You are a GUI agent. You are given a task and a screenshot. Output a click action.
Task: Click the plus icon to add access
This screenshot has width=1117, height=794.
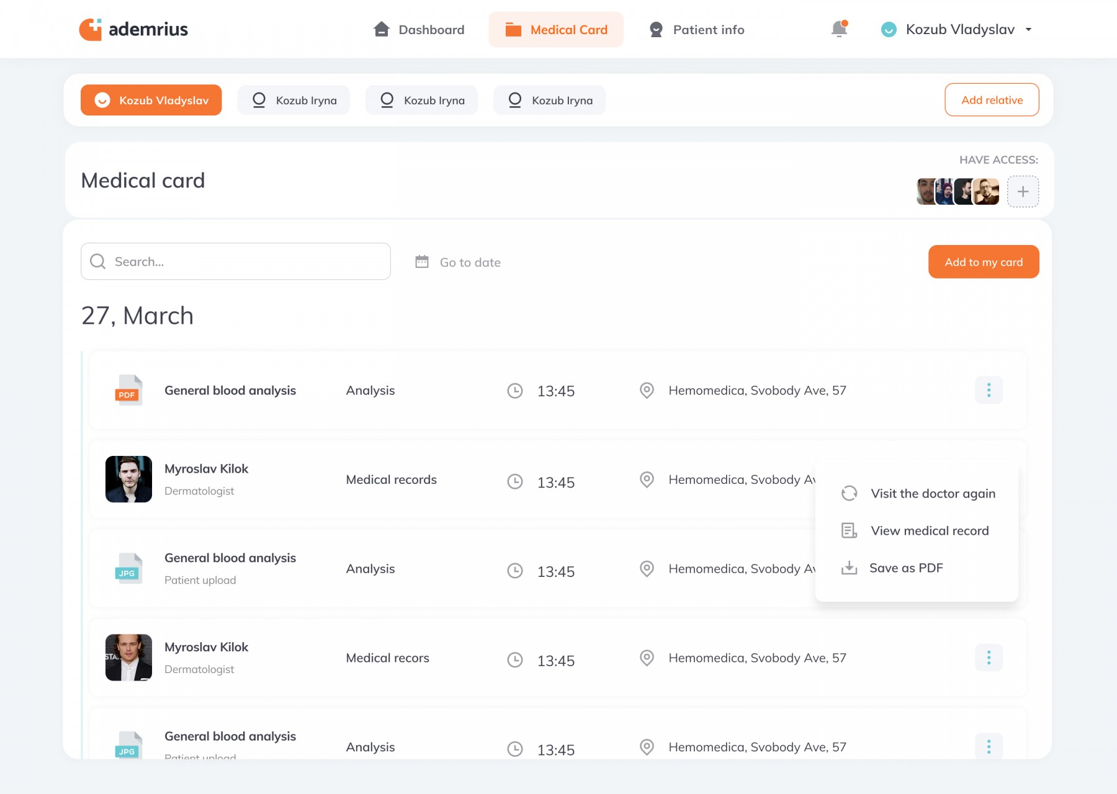click(x=1023, y=192)
